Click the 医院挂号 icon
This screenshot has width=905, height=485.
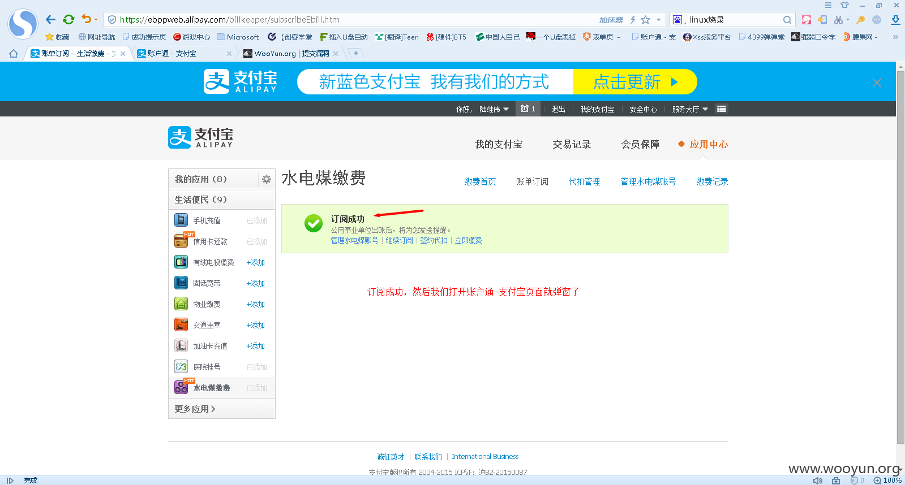tap(181, 366)
